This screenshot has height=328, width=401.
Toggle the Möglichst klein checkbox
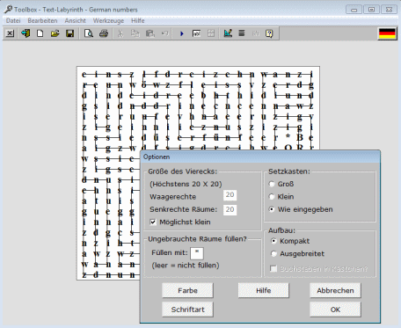coord(153,222)
